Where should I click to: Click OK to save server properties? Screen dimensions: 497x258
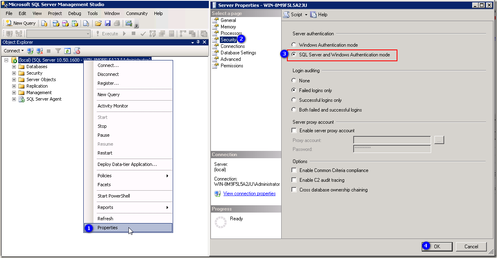[437, 246]
